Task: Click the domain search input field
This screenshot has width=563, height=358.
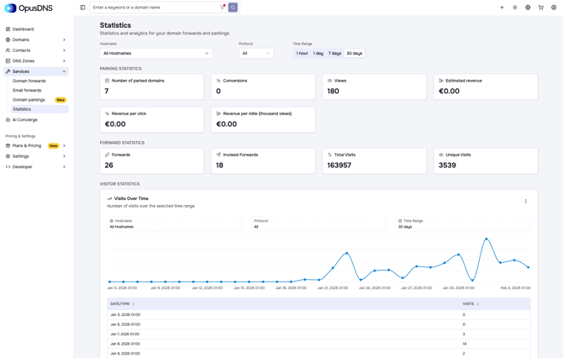Action: click(155, 8)
